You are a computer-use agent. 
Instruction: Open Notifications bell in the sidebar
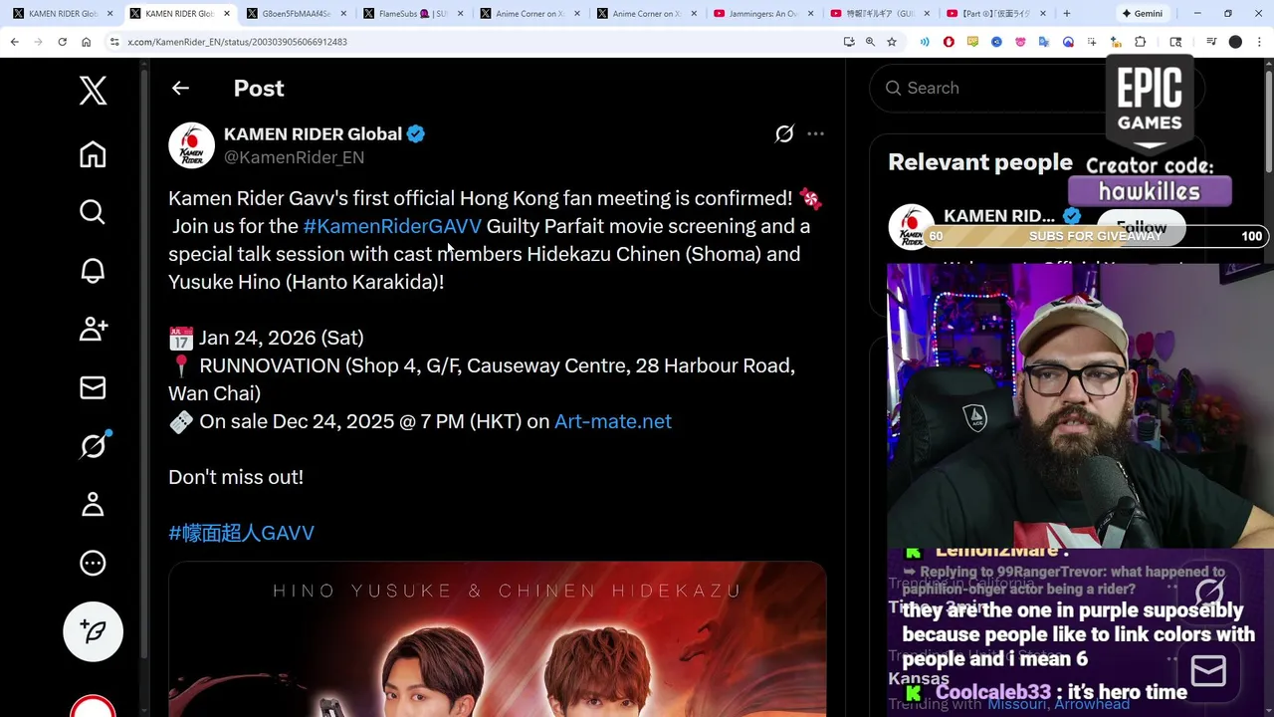[x=93, y=271]
